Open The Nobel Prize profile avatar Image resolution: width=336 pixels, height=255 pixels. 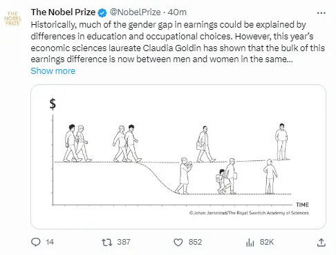pyautogui.click(x=12, y=19)
